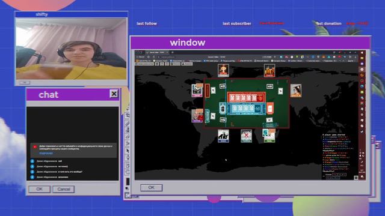Click the tall red card beside upper-left player

[207, 91]
